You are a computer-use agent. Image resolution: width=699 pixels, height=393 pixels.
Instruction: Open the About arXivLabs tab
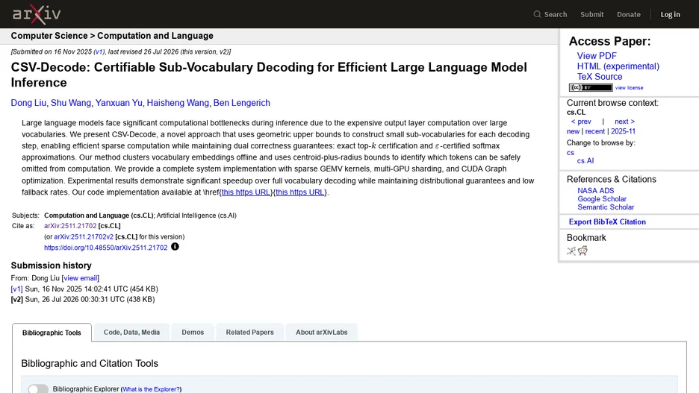click(321, 332)
